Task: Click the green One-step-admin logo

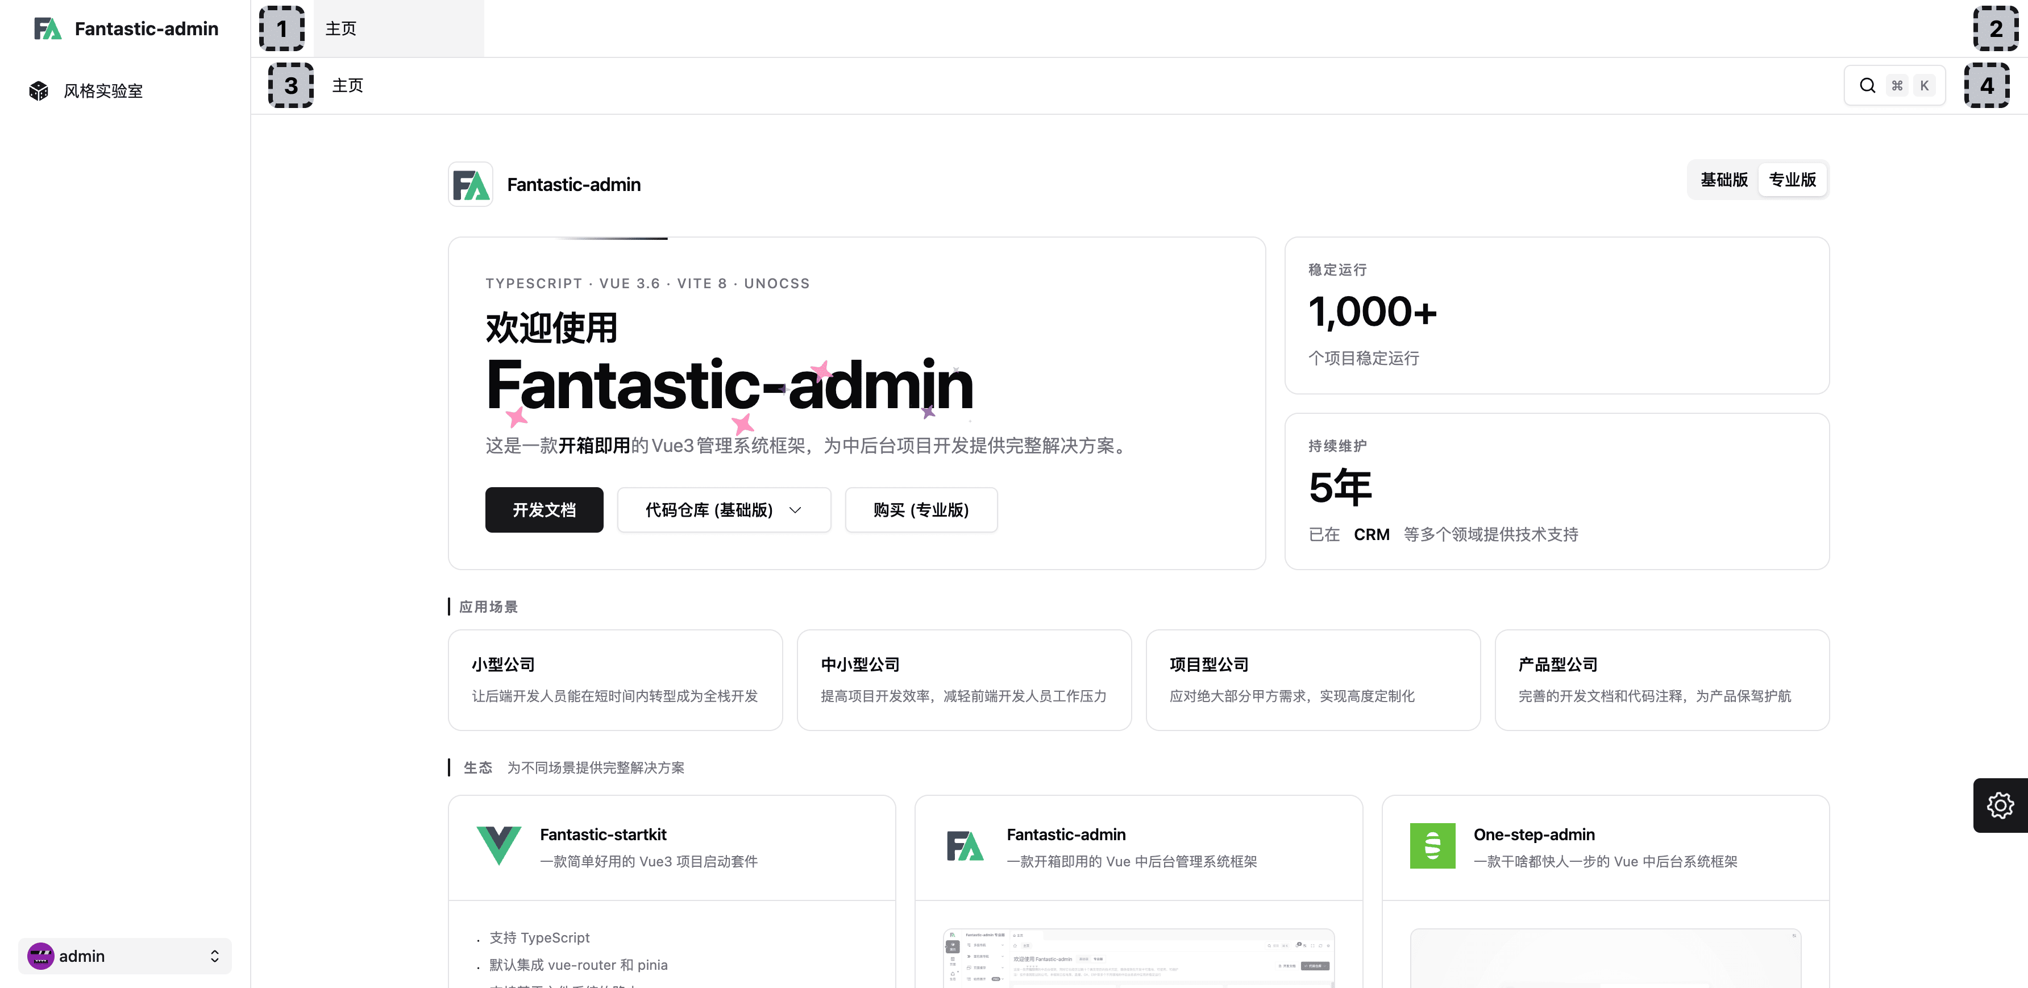Action: [x=1432, y=845]
